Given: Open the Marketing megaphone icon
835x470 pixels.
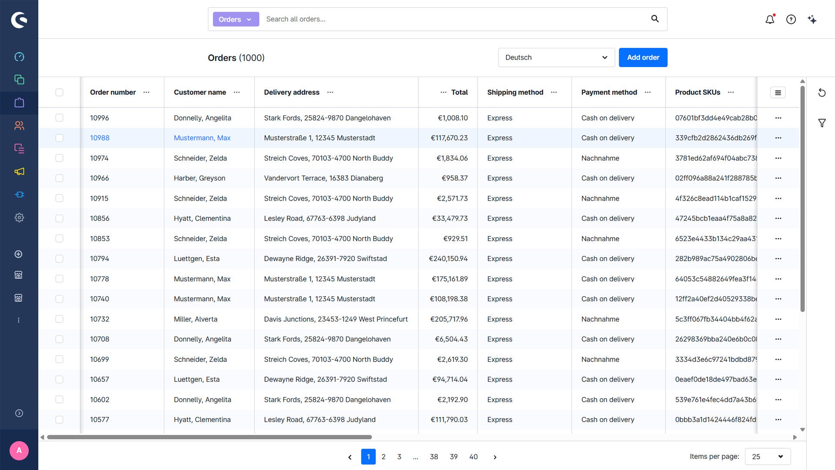Looking at the screenshot, I should click(x=19, y=171).
